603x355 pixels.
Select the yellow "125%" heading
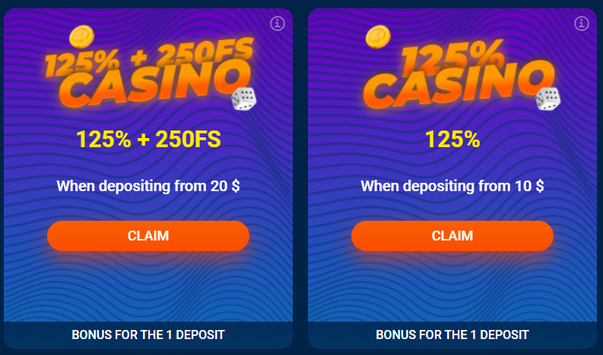pyautogui.click(x=452, y=140)
